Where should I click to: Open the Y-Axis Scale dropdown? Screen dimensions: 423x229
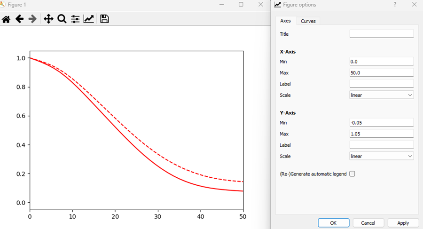(x=381, y=156)
